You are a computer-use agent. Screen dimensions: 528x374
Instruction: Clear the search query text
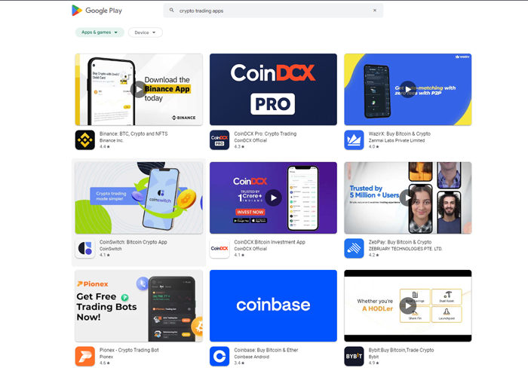[375, 11]
